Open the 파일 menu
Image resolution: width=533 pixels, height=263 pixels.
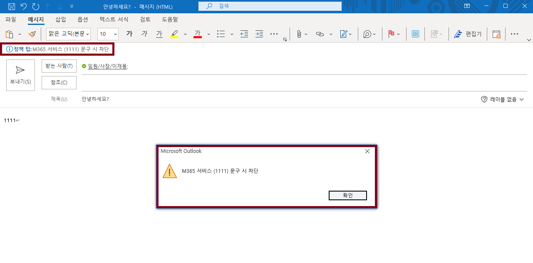click(x=11, y=19)
